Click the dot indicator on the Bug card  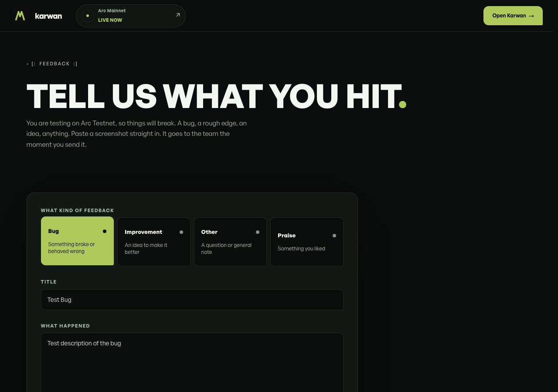click(x=105, y=231)
